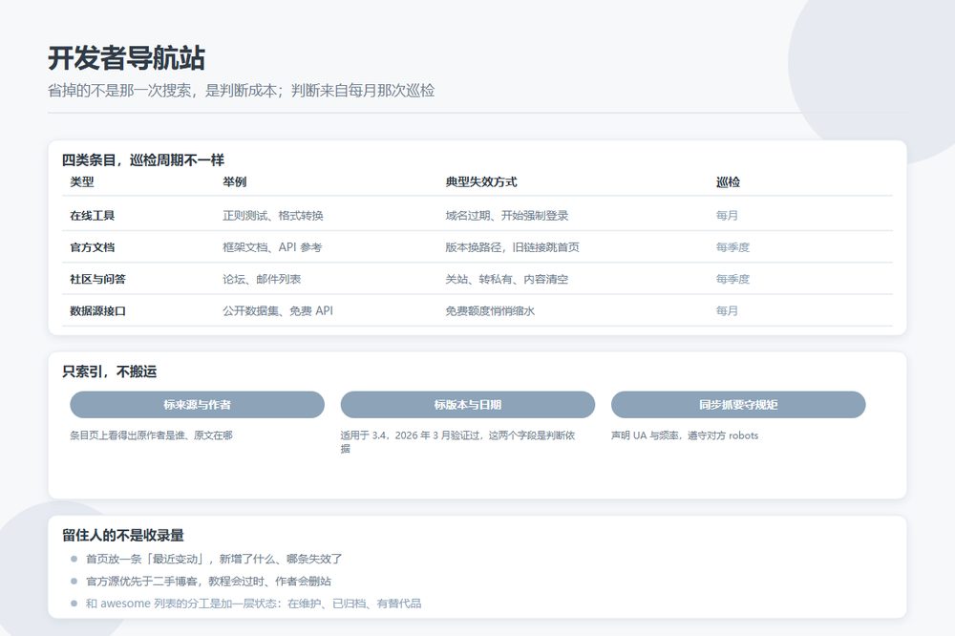Select the 官方文档 row label

pos(92,246)
